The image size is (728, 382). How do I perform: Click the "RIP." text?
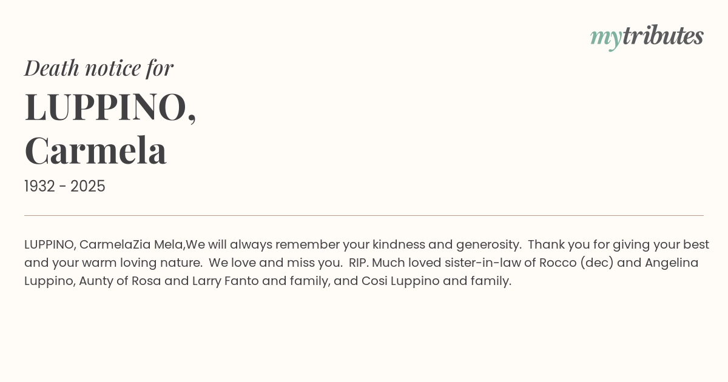point(359,263)
